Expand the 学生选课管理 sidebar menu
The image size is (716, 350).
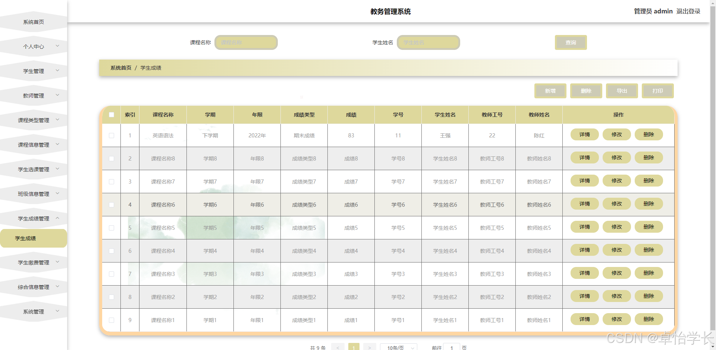pos(34,169)
